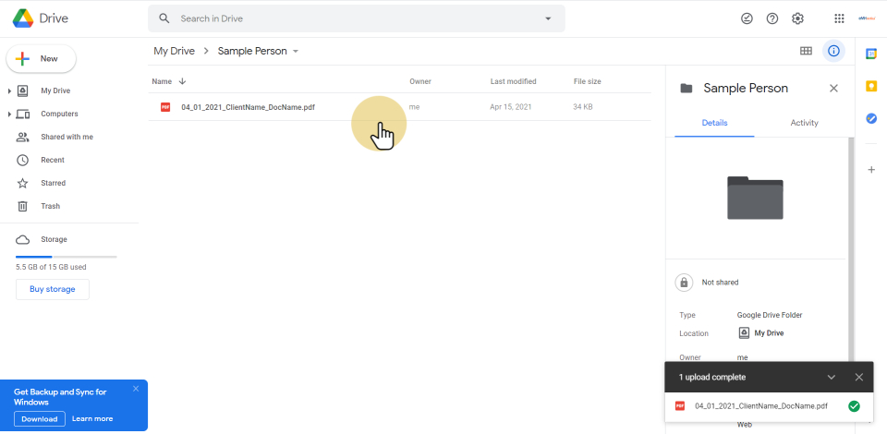Open the Settings gear icon

[x=798, y=18]
